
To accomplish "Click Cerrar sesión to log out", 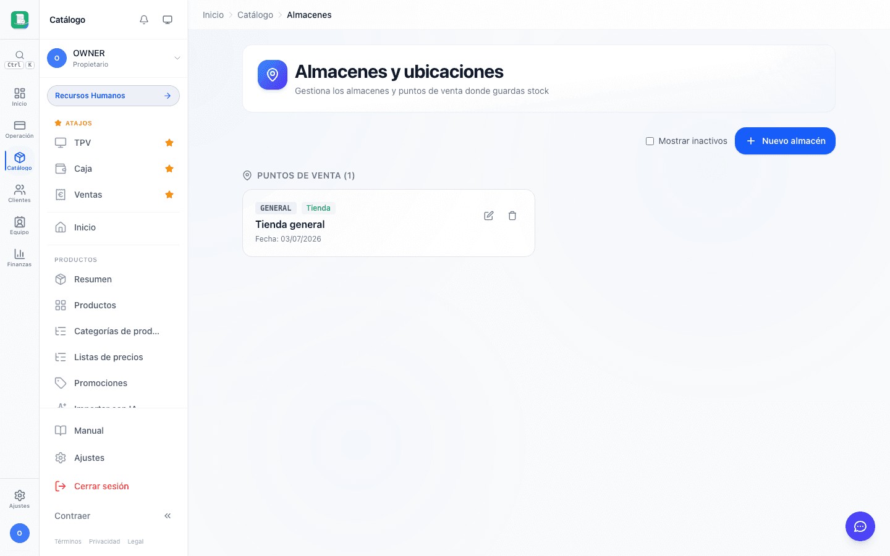I will tap(114, 486).
